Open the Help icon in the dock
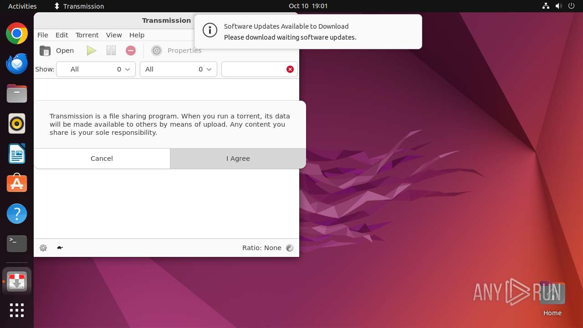This screenshot has width=583, height=328. point(17,214)
